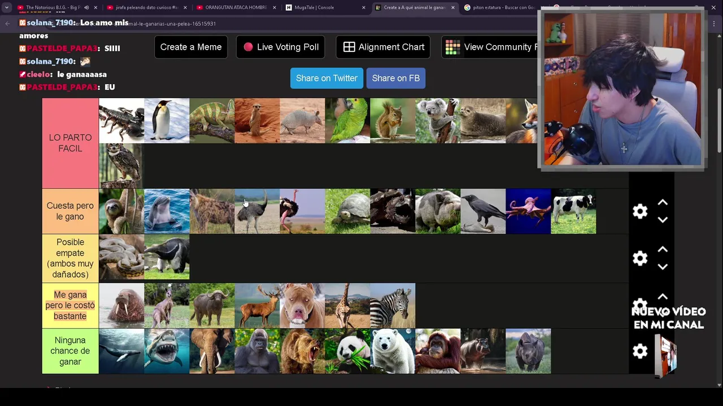Close the 'jirafa peleando' tab
The width and height of the screenshot is (723, 406).
click(185, 7)
